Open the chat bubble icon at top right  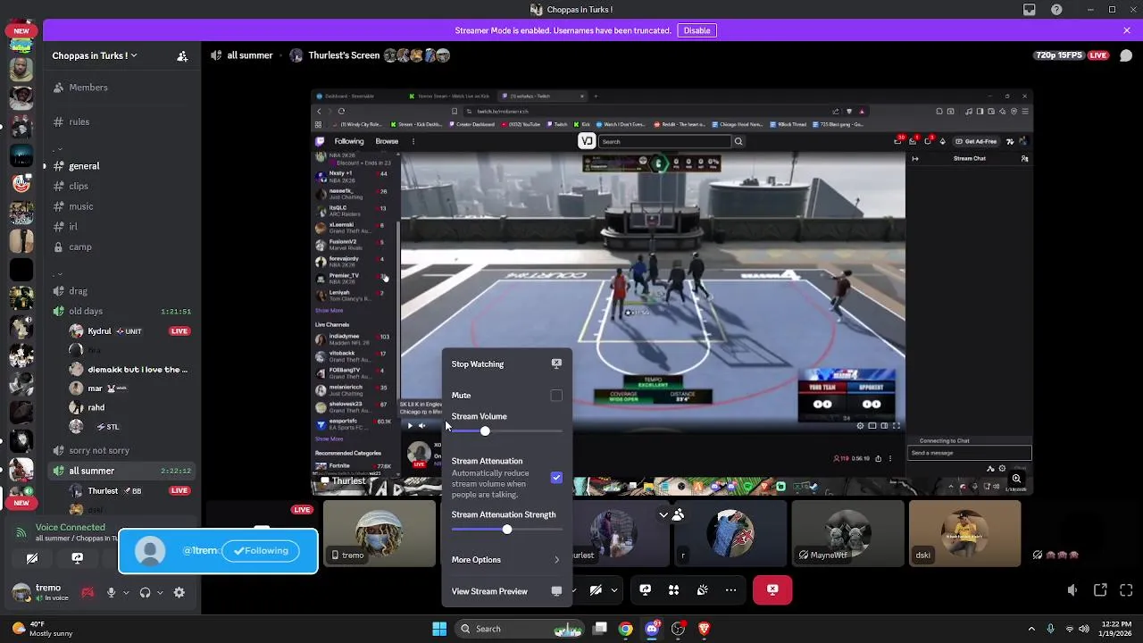(1126, 55)
